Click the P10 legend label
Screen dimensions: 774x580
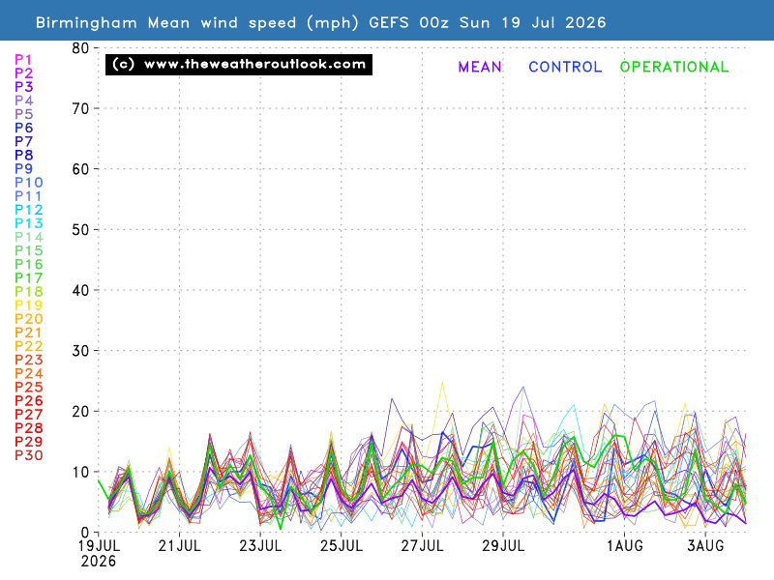click(29, 183)
